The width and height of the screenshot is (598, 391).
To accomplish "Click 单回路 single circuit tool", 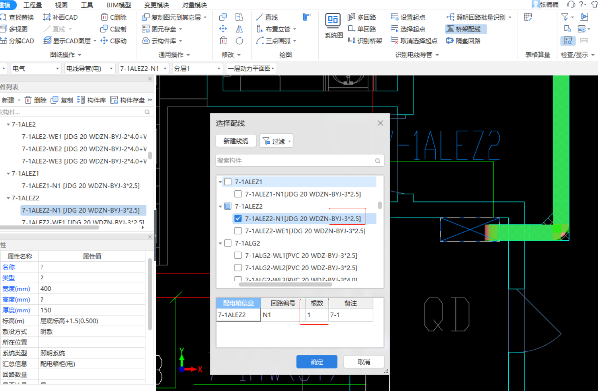I will (362, 29).
